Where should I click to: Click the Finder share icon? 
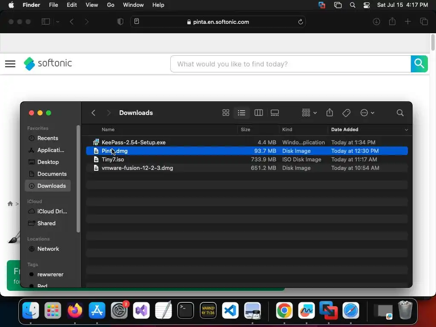click(x=330, y=112)
